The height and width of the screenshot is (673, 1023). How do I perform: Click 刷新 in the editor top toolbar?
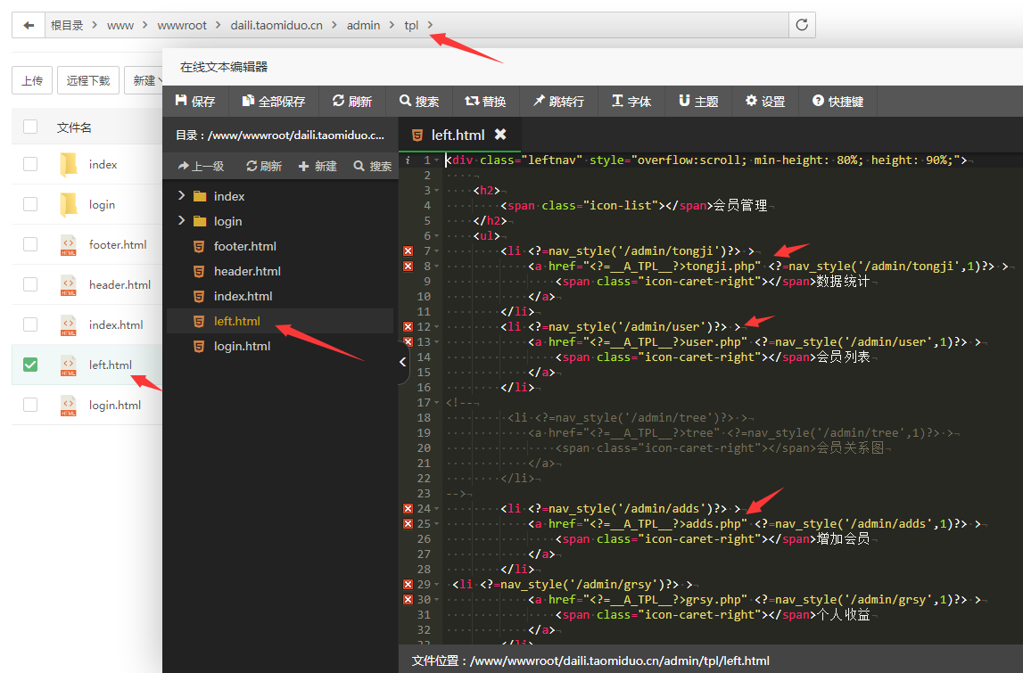coord(351,101)
